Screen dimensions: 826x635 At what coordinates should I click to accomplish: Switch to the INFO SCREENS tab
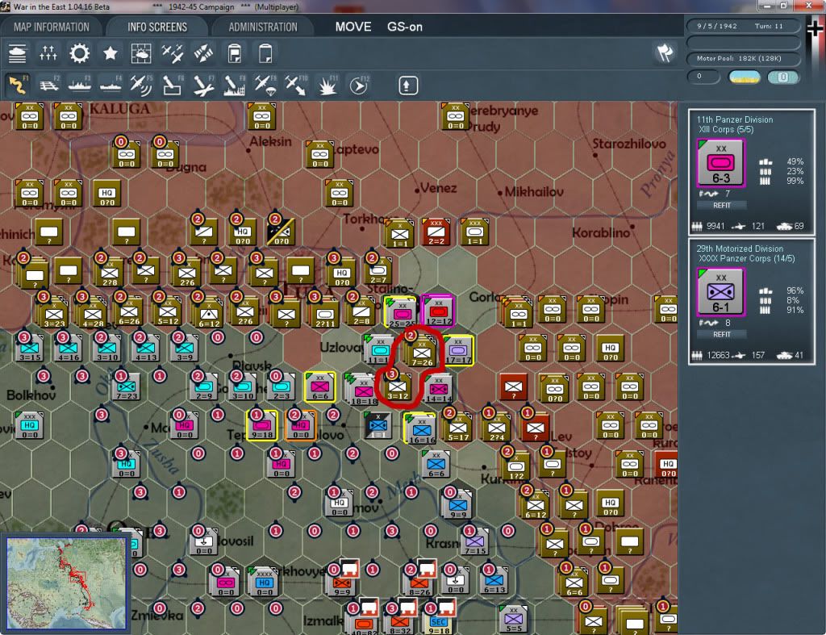(x=157, y=27)
